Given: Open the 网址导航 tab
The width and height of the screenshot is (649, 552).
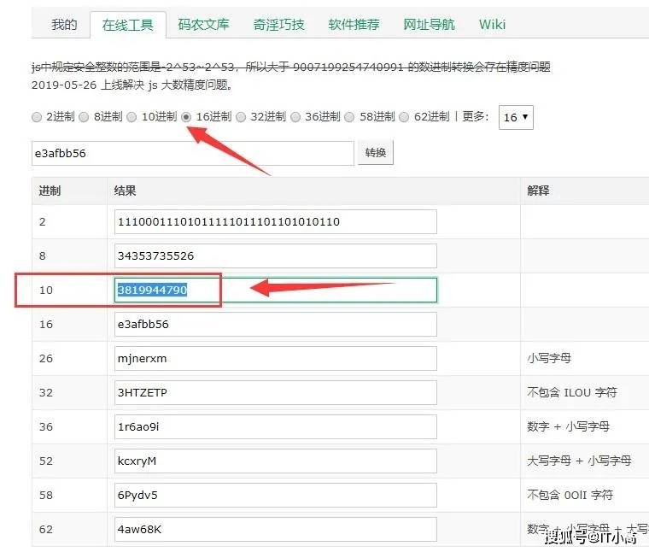Looking at the screenshot, I should click(429, 25).
